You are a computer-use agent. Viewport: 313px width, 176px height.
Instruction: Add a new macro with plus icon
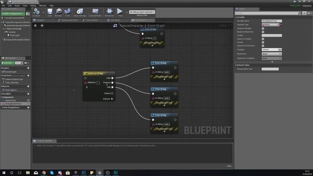[x=28, y=86]
